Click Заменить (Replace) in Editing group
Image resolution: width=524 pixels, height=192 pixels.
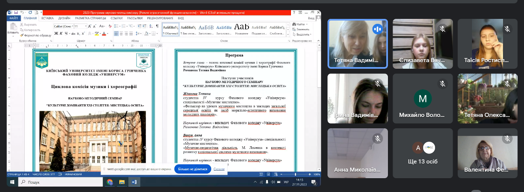coord(301,29)
